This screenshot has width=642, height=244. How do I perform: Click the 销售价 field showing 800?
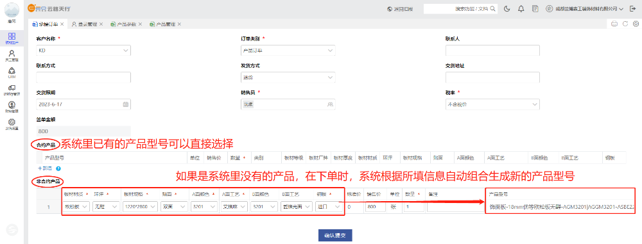pos(376,207)
